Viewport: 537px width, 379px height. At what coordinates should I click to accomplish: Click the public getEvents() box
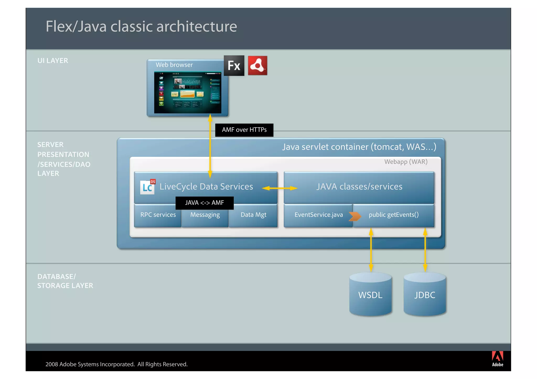tap(393, 215)
